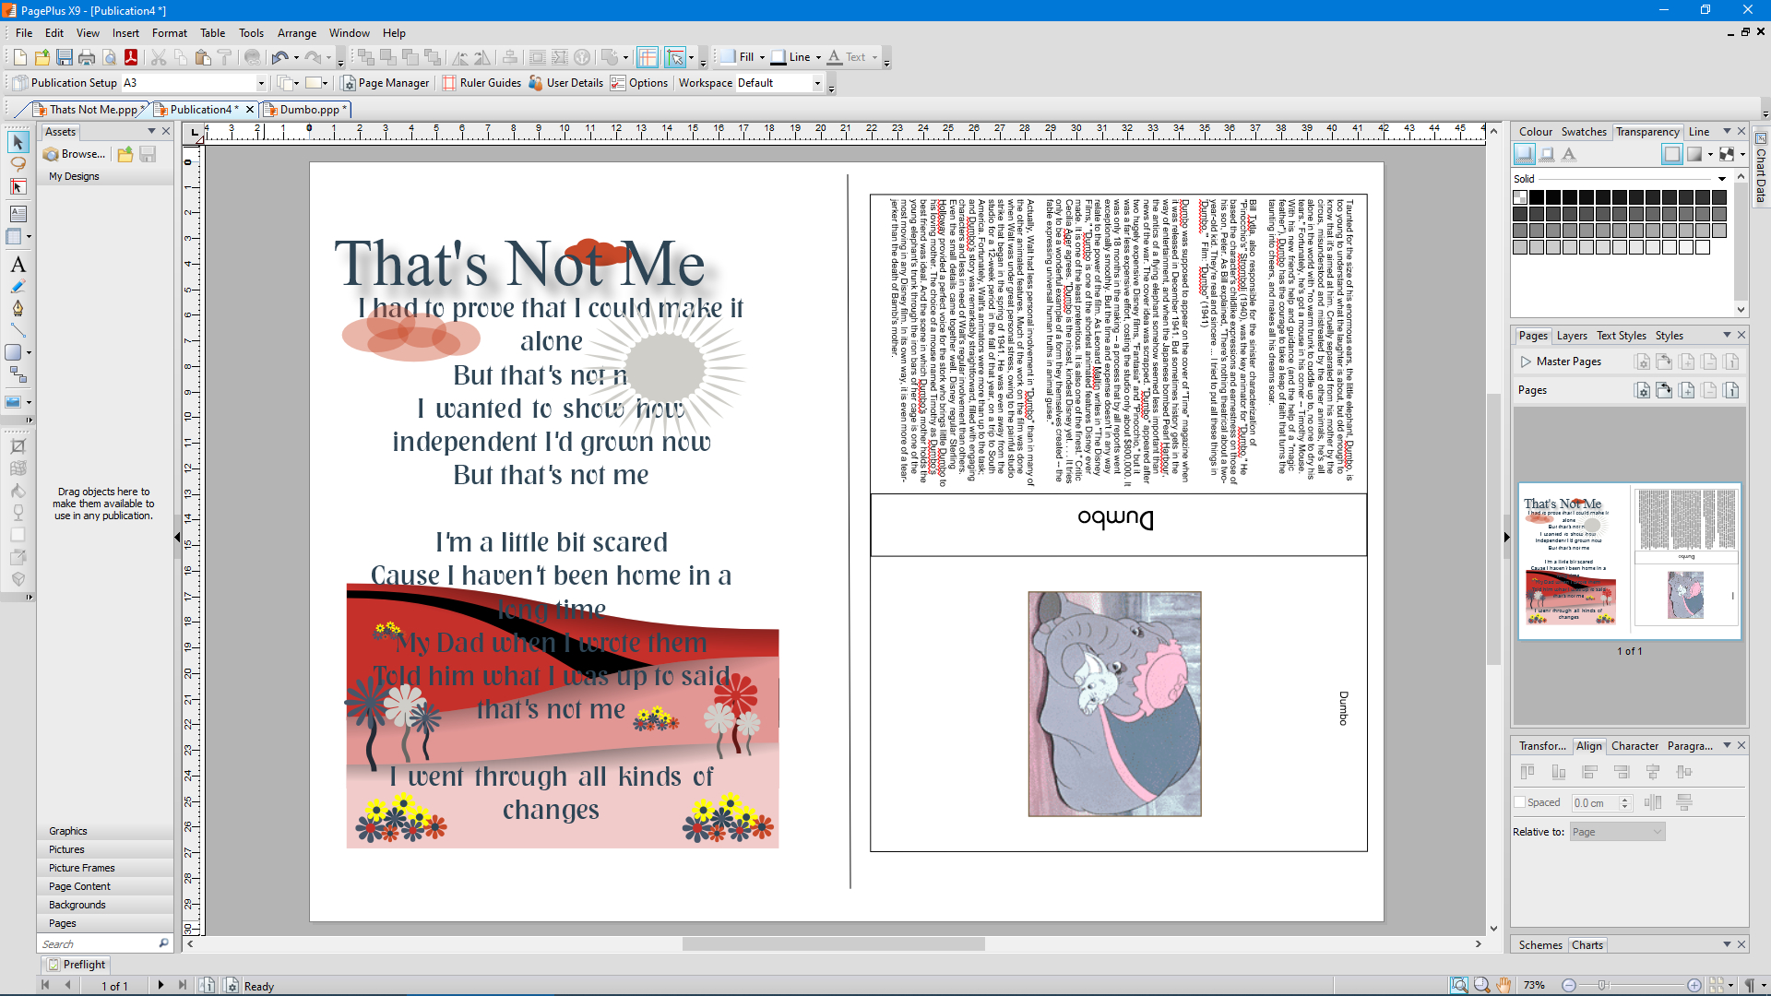Enable the Spaced checkbox
This screenshot has width=1771, height=996.
pos(1519,802)
